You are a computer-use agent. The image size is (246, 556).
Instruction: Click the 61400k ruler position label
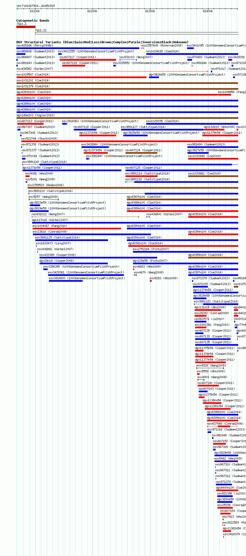[x=208, y=11]
